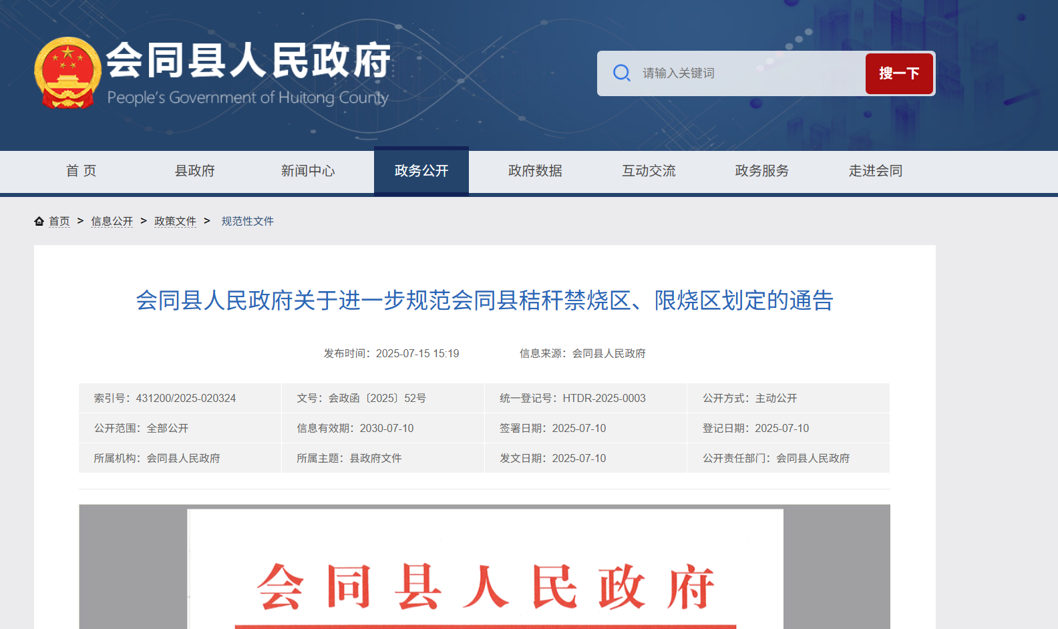Go to 政策文件 breadcrumb link
1058x629 pixels.
coord(175,221)
